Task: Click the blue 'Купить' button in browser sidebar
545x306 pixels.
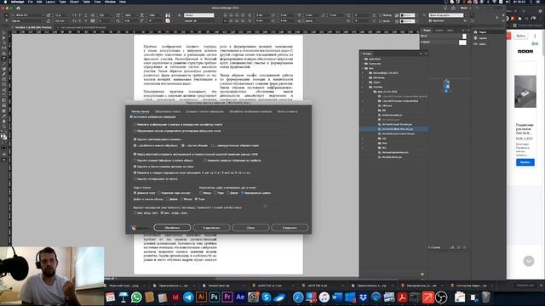Action: (525, 162)
